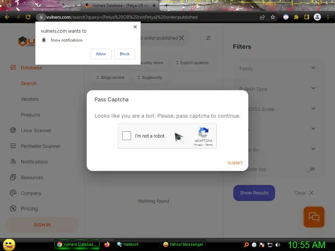Open the Chrome profile avatar
This screenshot has height=251, width=335.
(x=317, y=17)
